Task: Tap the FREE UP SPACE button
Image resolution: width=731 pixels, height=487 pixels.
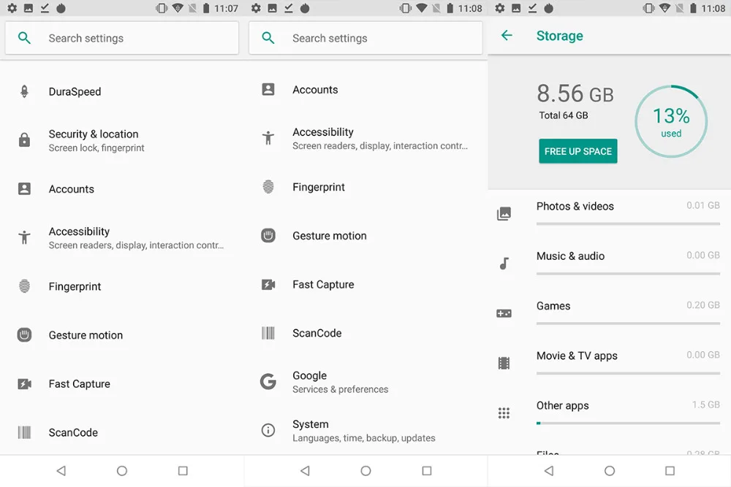Action: pyautogui.click(x=578, y=151)
